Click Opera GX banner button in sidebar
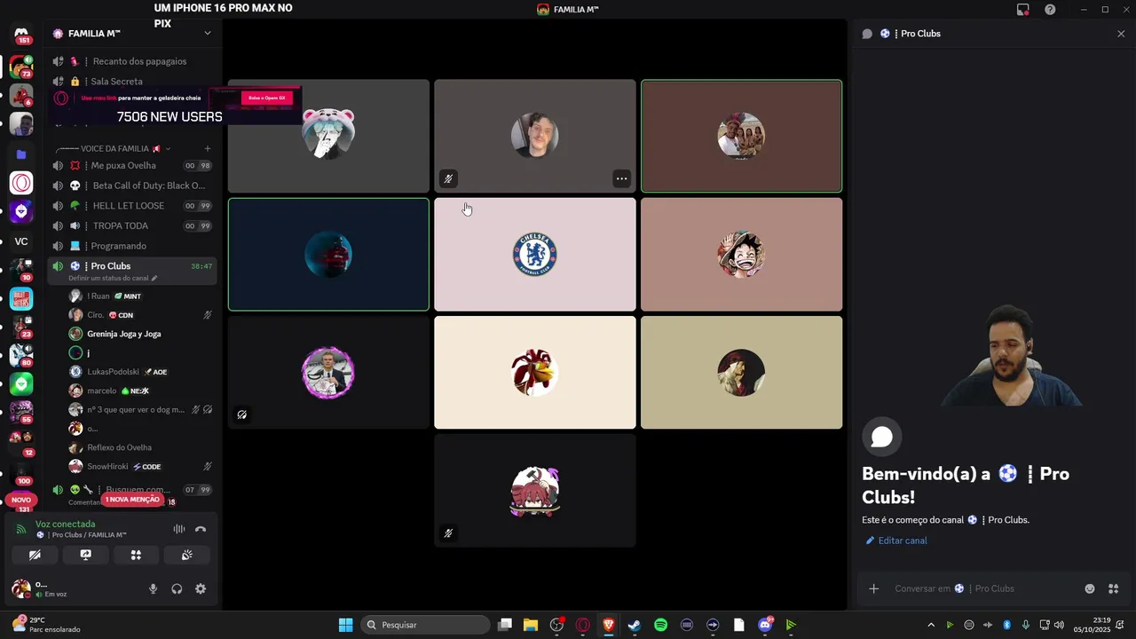Image resolution: width=1136 pixels, height=639 pixels. 266,98
